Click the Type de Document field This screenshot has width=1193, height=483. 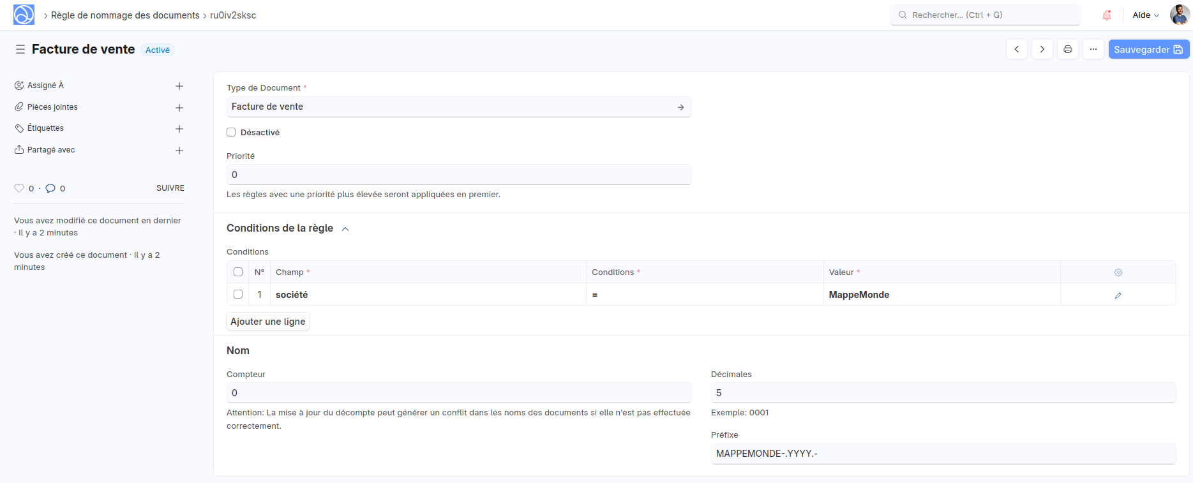click(459, 107)
